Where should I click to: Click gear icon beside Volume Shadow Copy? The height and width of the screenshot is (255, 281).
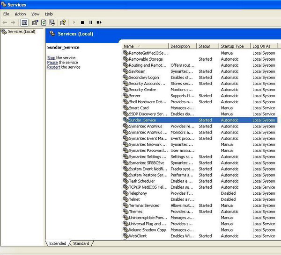pos(126,230)
